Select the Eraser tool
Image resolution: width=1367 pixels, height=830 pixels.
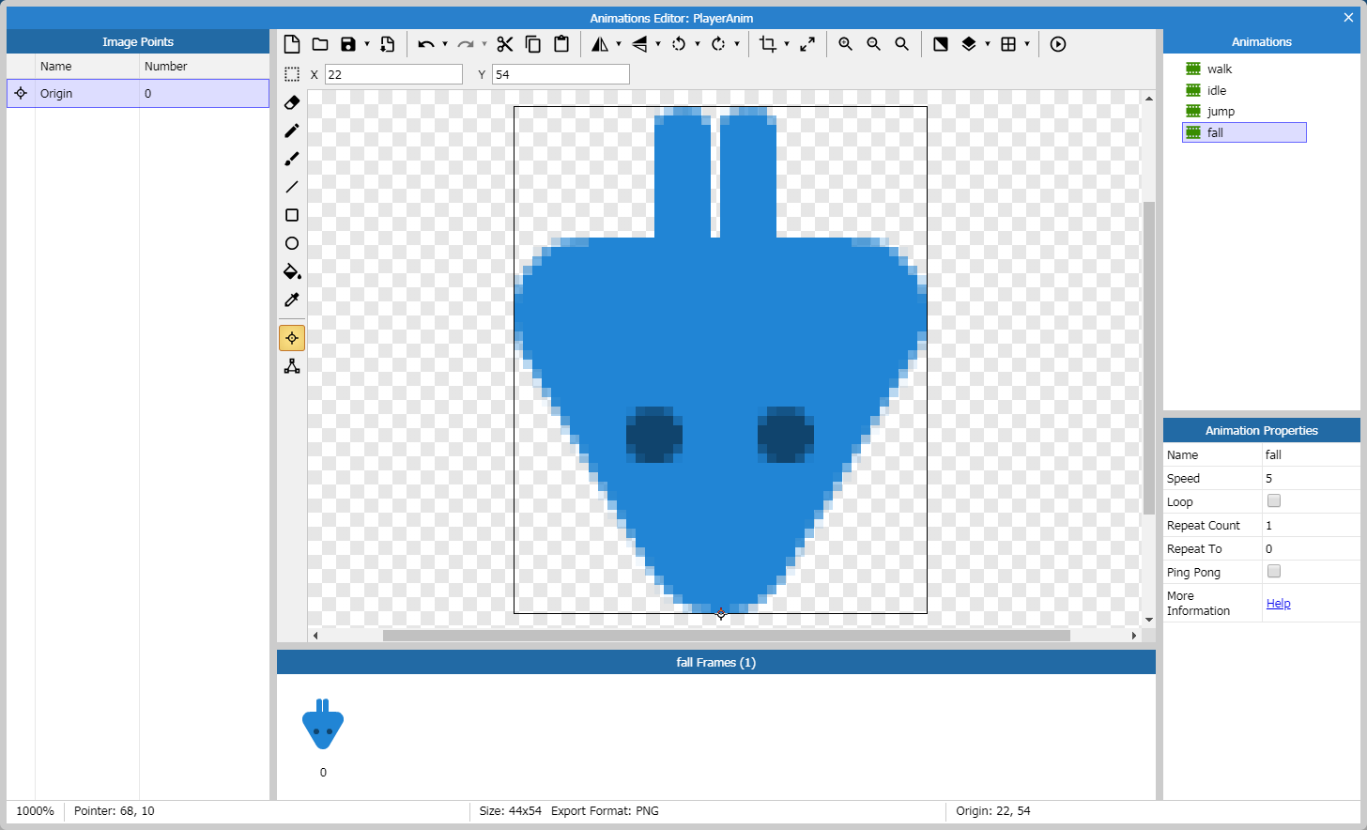pyautogui.click(x=291, y=102)
